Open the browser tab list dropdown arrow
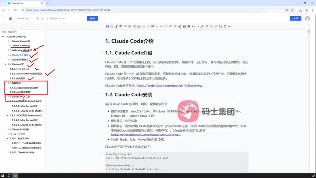316x178 pixels. click(x=3, y=3)
